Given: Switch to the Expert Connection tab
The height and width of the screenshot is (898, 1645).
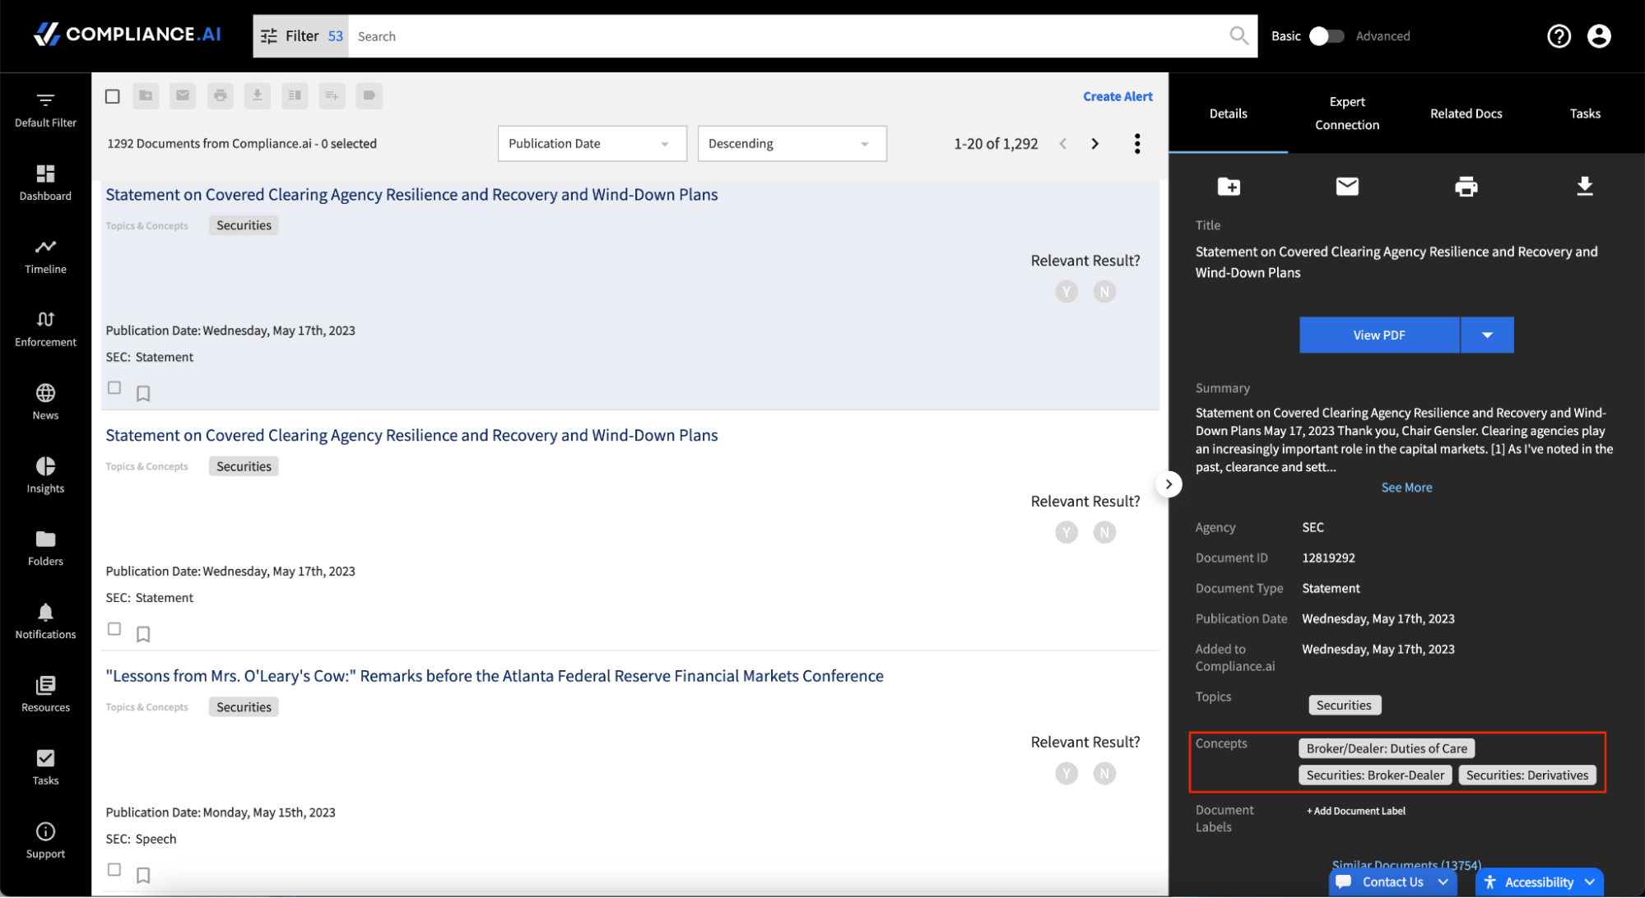Looking at the screenshot, I should click(x=1347, y=113).
